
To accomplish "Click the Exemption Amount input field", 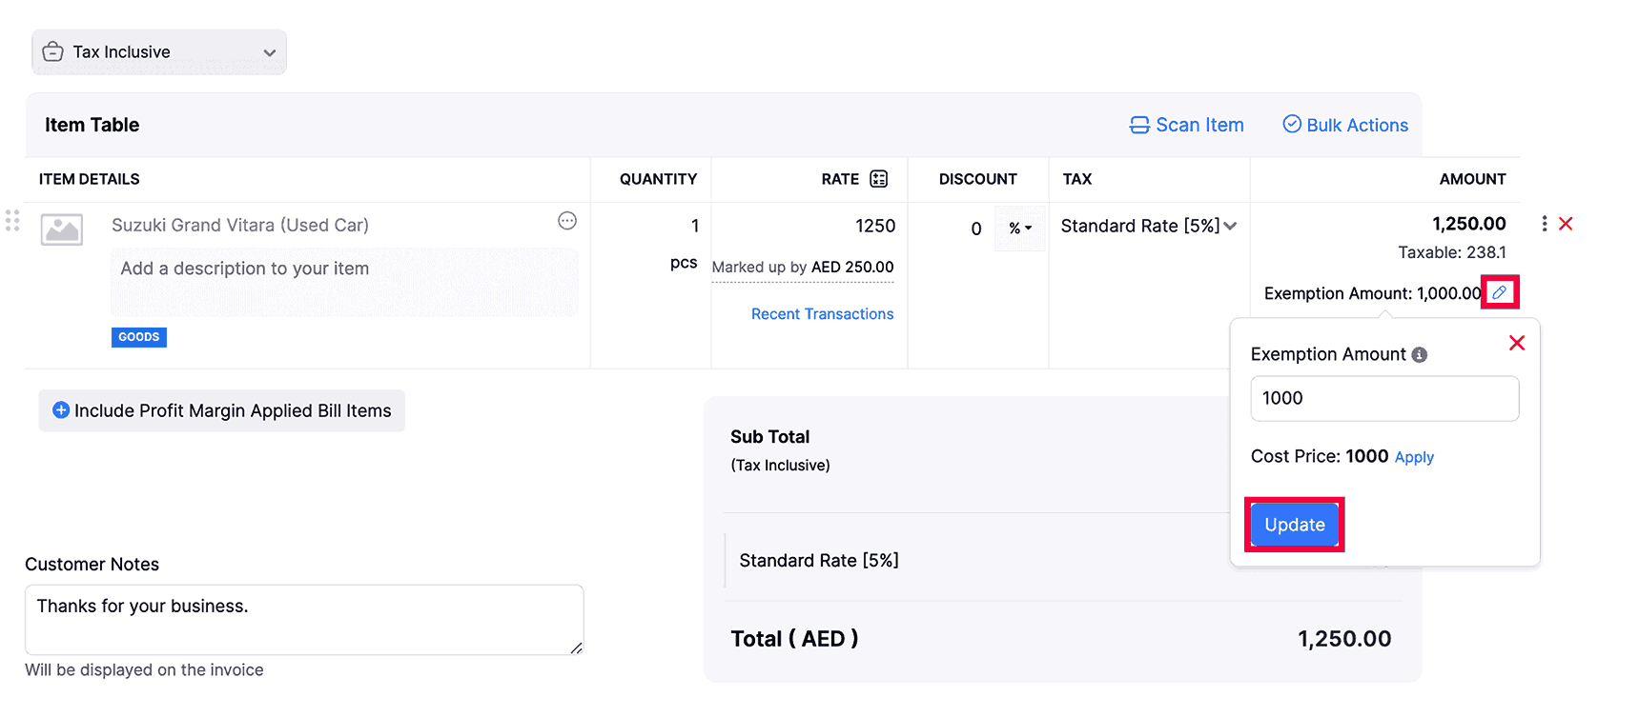I will [x=1383, y=398].
